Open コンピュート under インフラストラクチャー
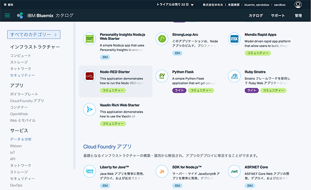The height and width of the screenshot is (190, 311). pyautogui.click(x=20, y=55)
